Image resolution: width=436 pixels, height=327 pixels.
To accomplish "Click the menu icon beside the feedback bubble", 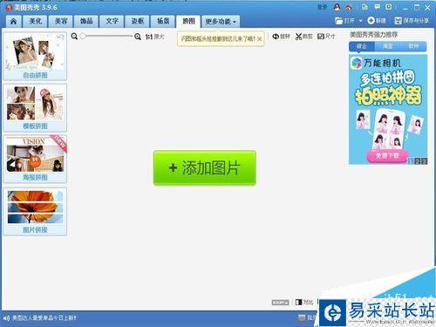I will [389, 7].
